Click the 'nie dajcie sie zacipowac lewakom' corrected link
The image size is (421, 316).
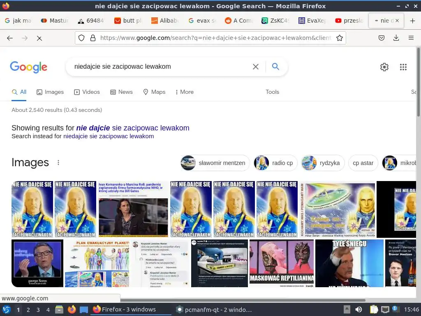[x=133, y=128]
